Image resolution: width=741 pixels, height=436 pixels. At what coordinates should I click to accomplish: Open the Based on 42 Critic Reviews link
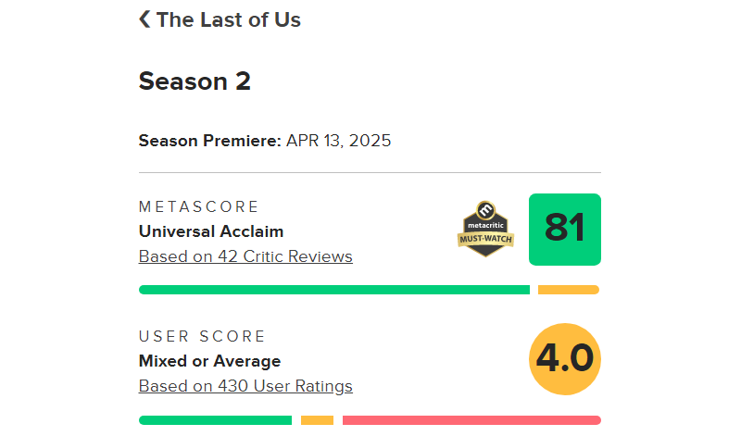click(245, 256)
